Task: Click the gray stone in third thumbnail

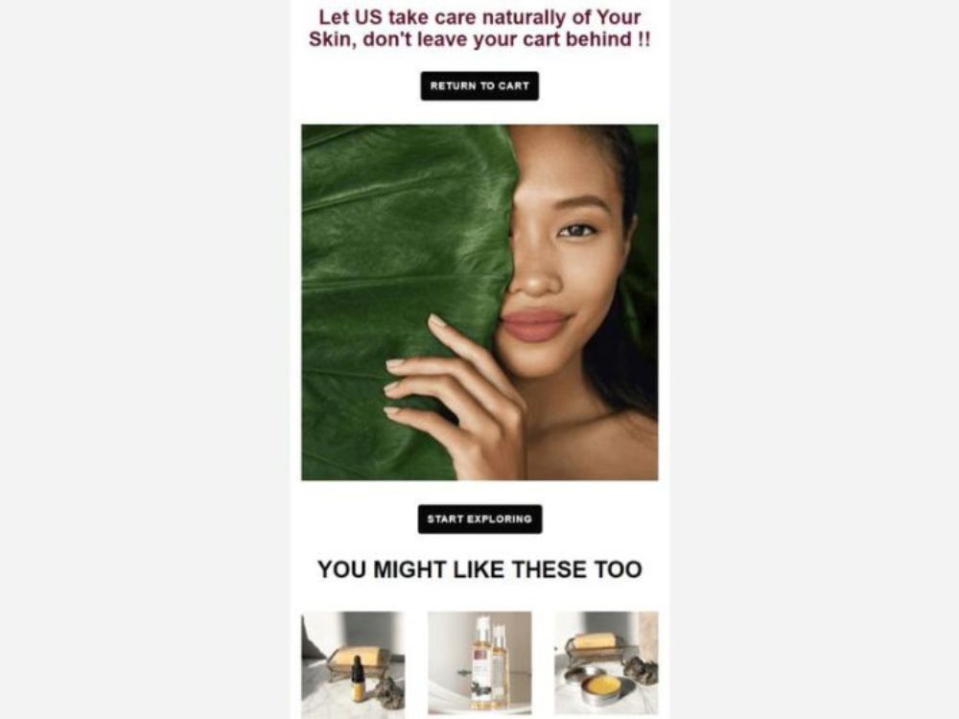Action: point(642,671)
